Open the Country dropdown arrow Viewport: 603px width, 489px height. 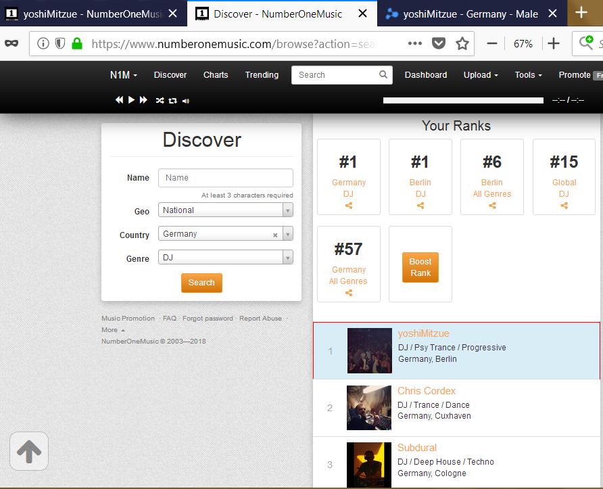click(x=288, y=234)
